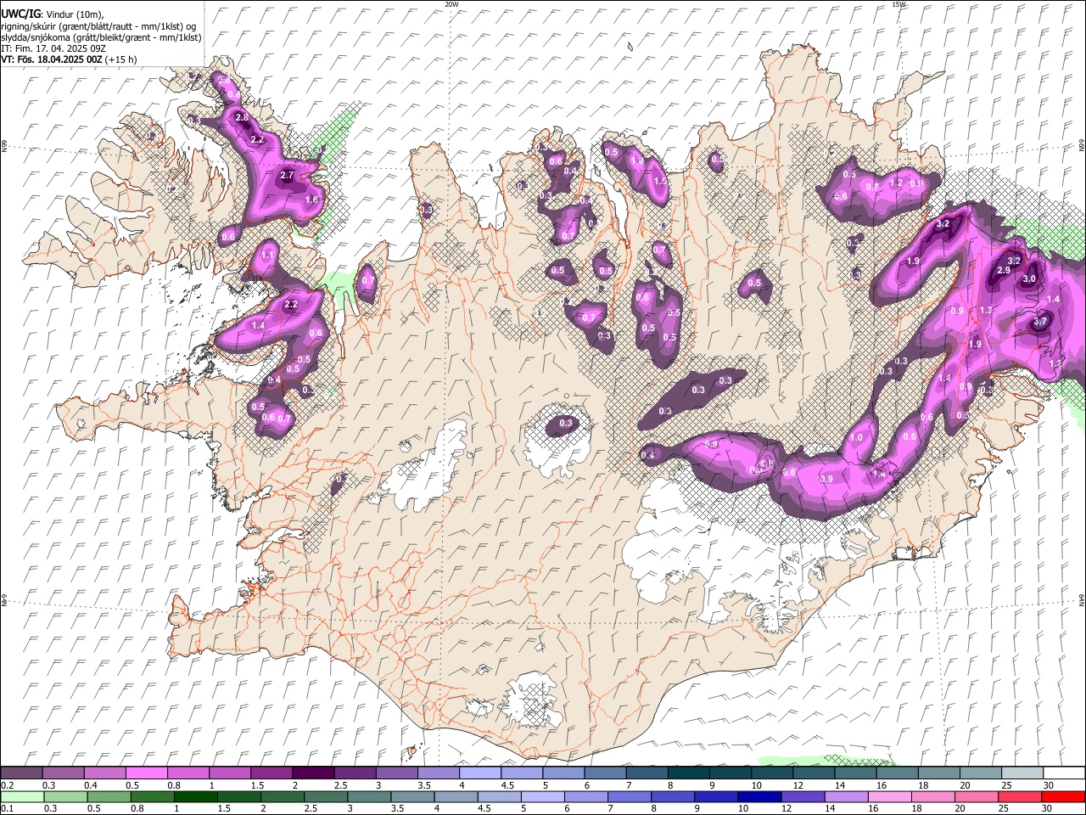Click the 'Vindur (10m)' header text

pyautogui.click(x=74, y=14)
